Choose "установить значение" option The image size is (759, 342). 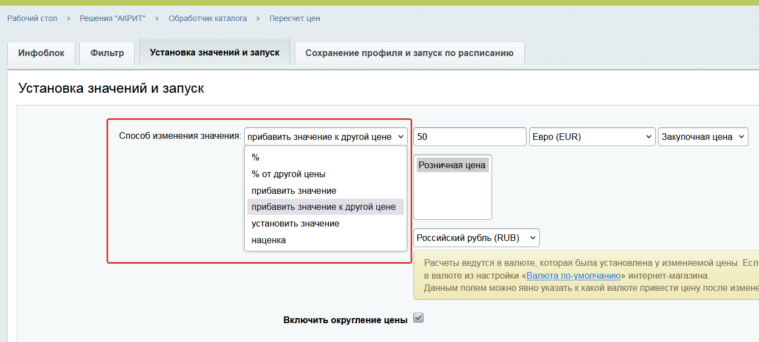[x=295, y=224]
